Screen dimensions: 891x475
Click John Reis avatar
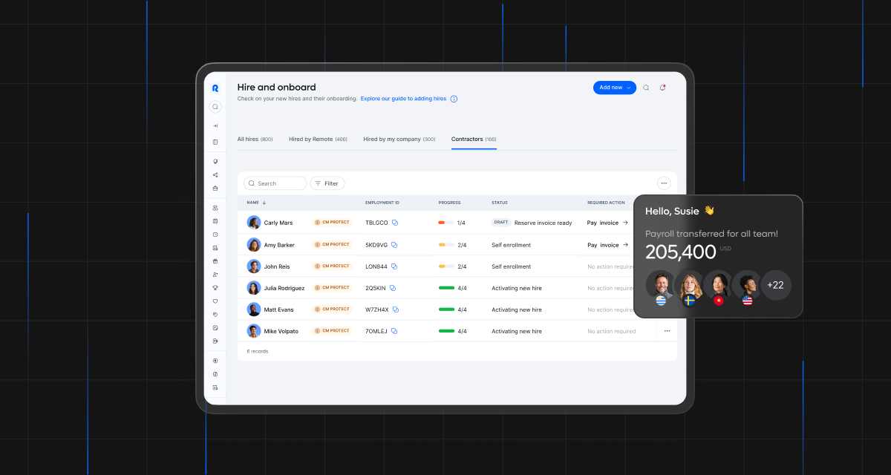[254, 266]
